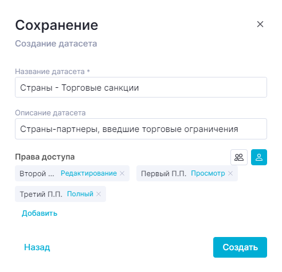Click the Первый П.П. user name
This screenshot has height=272, width=282.
163,173
